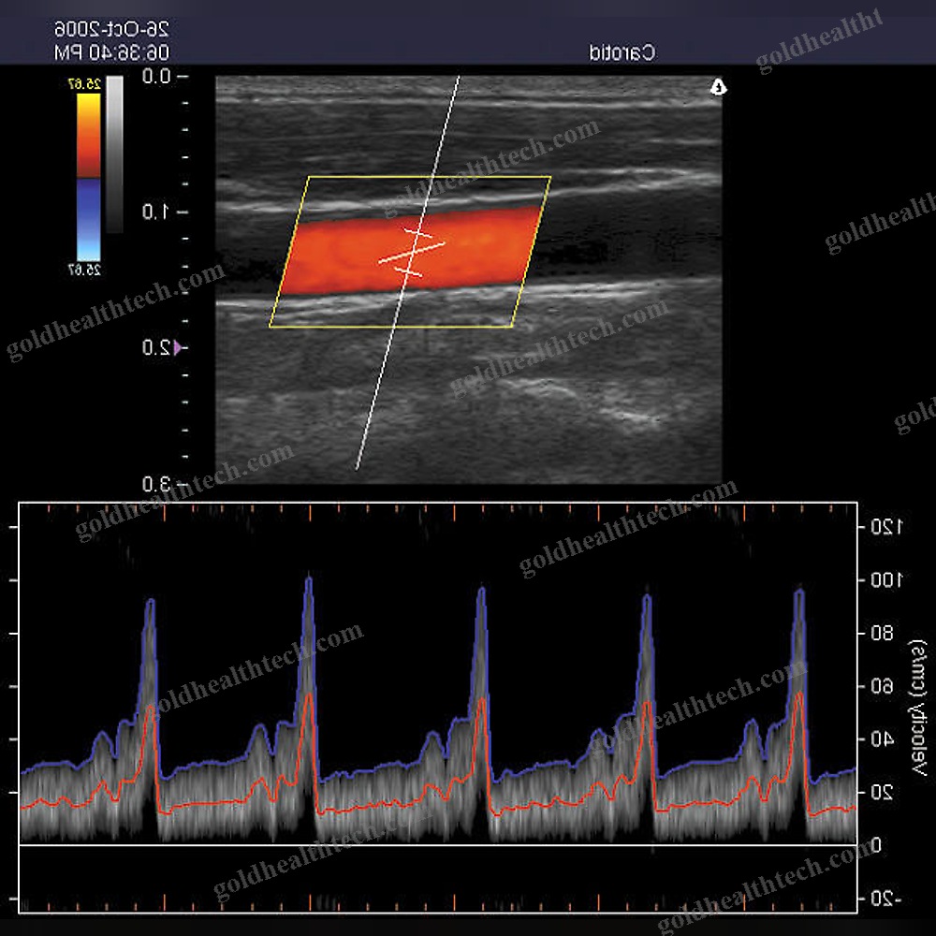Image resolution: width=936 pixels, height=936 pixels.
Task: Click the 0.3 depth scale label
Action: pyautogui.click(x=156, y=484)
